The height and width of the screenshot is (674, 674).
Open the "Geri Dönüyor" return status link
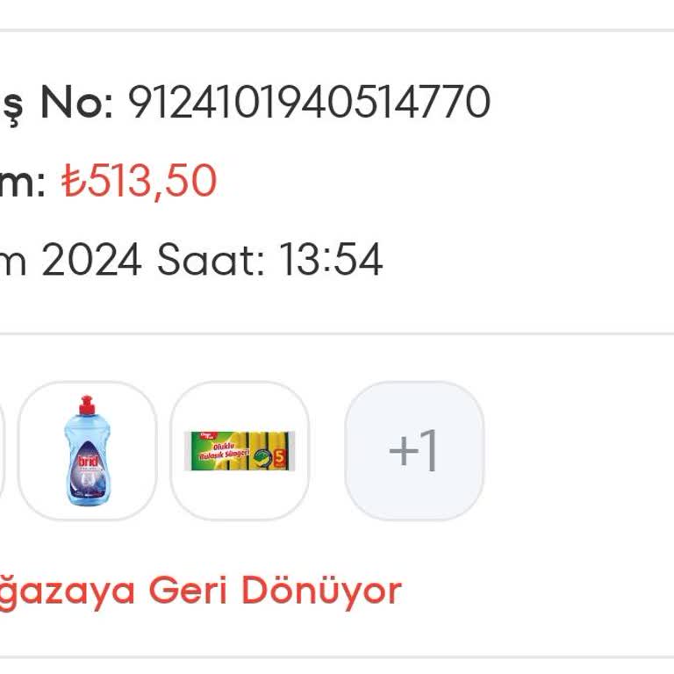[x=275, y=591]
